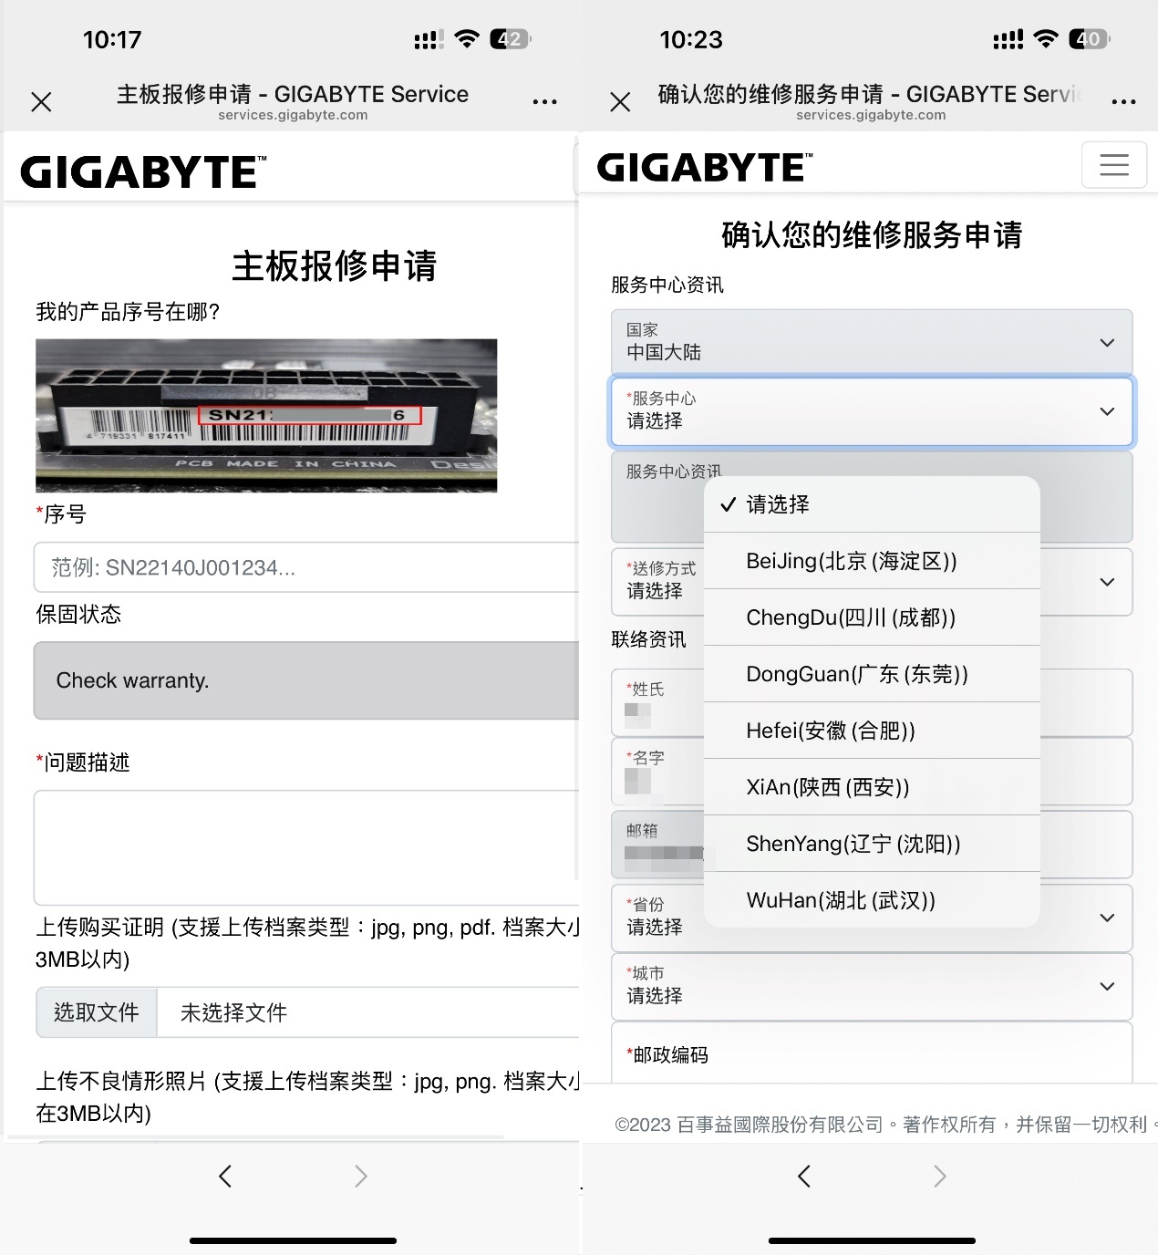Click 选取文件 to upload purchase proof
Image resolution: width=1158 pixels, height=1255 pixels.
pos(97,1012)
